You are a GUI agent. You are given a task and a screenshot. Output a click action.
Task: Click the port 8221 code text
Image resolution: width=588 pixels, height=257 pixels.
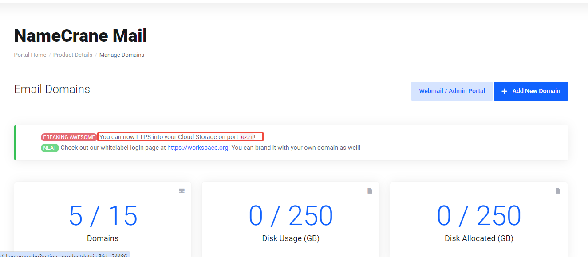pos(247,137)
